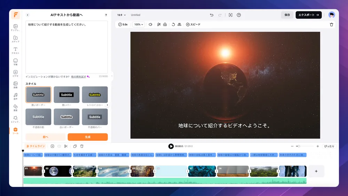Viewport: 348px width, 196px height.
Task: Click the user avatar
Action: pos(332,15)
